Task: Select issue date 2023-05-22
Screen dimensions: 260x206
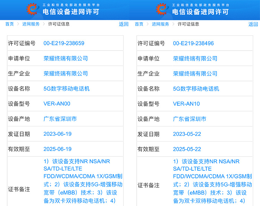Action: click(x=187, y=134)
